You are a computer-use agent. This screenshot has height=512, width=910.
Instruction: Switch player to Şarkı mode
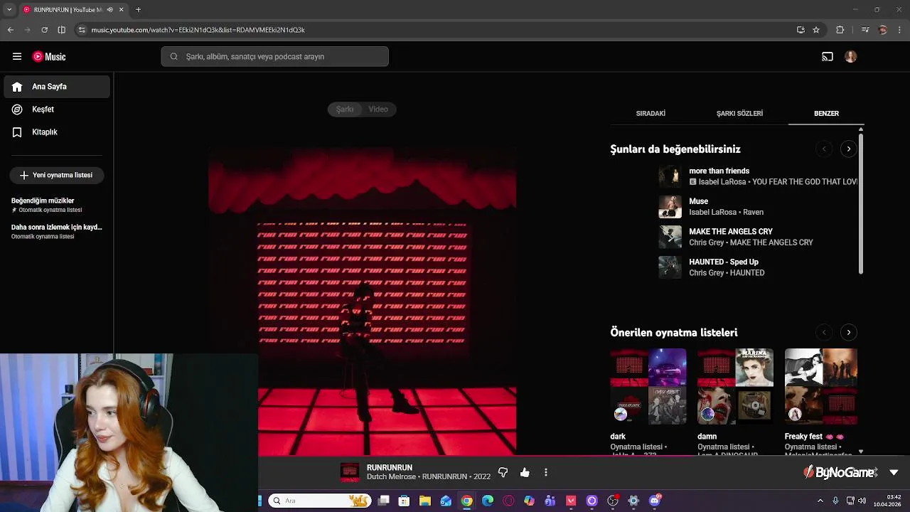pyautogui.click(x=345, y=109)
